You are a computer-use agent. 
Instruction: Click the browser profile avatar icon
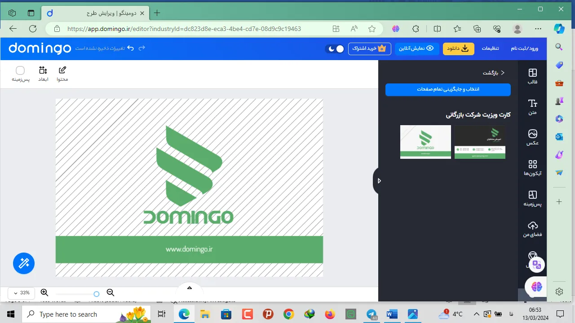coord(517,29)
